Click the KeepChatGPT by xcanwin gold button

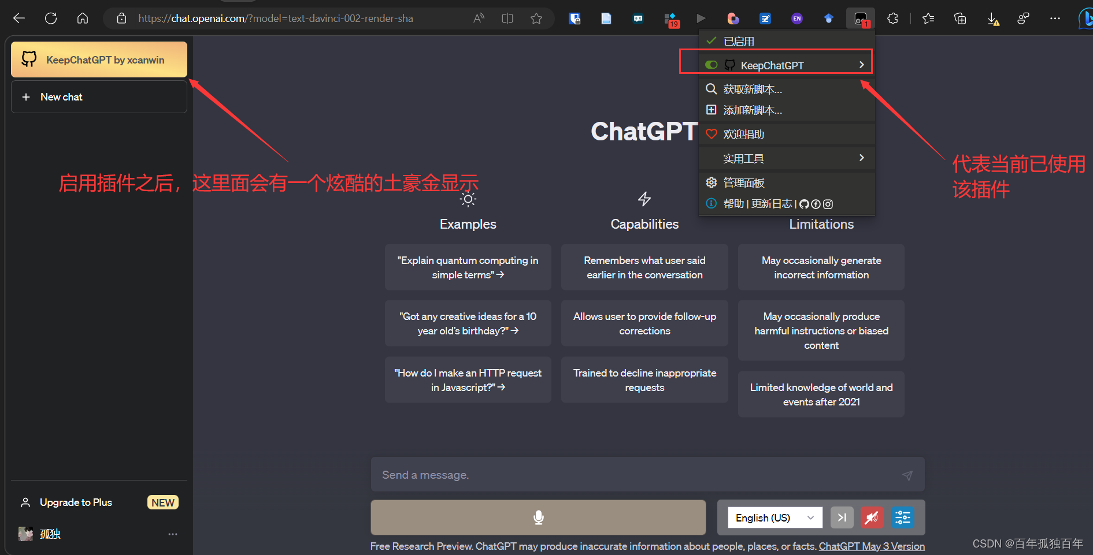[99, 59]
